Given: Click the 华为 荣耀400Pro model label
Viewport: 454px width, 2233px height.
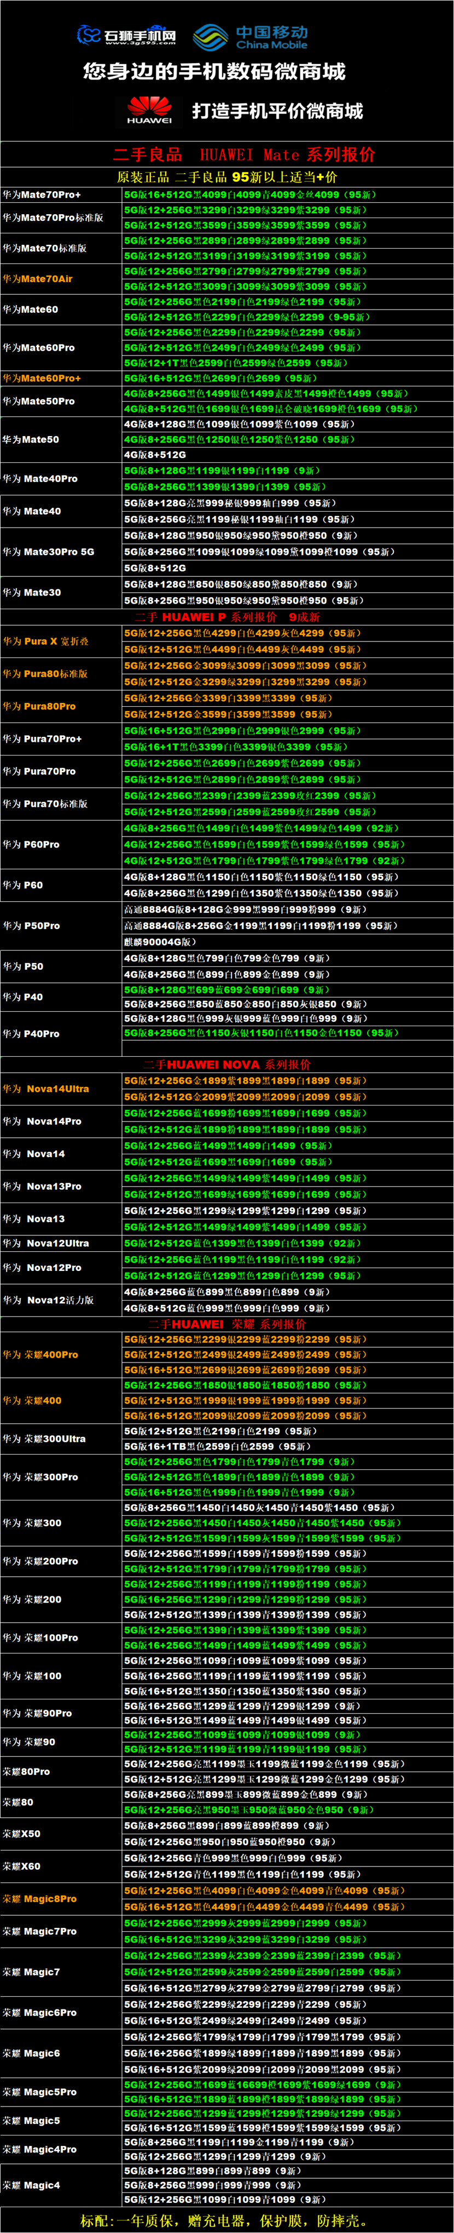Looking at the screenshot, I should click(40, 1354).
